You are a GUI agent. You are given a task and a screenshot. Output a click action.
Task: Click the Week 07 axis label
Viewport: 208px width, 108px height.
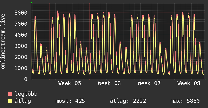pyautogui.click(x=149, y=83)
